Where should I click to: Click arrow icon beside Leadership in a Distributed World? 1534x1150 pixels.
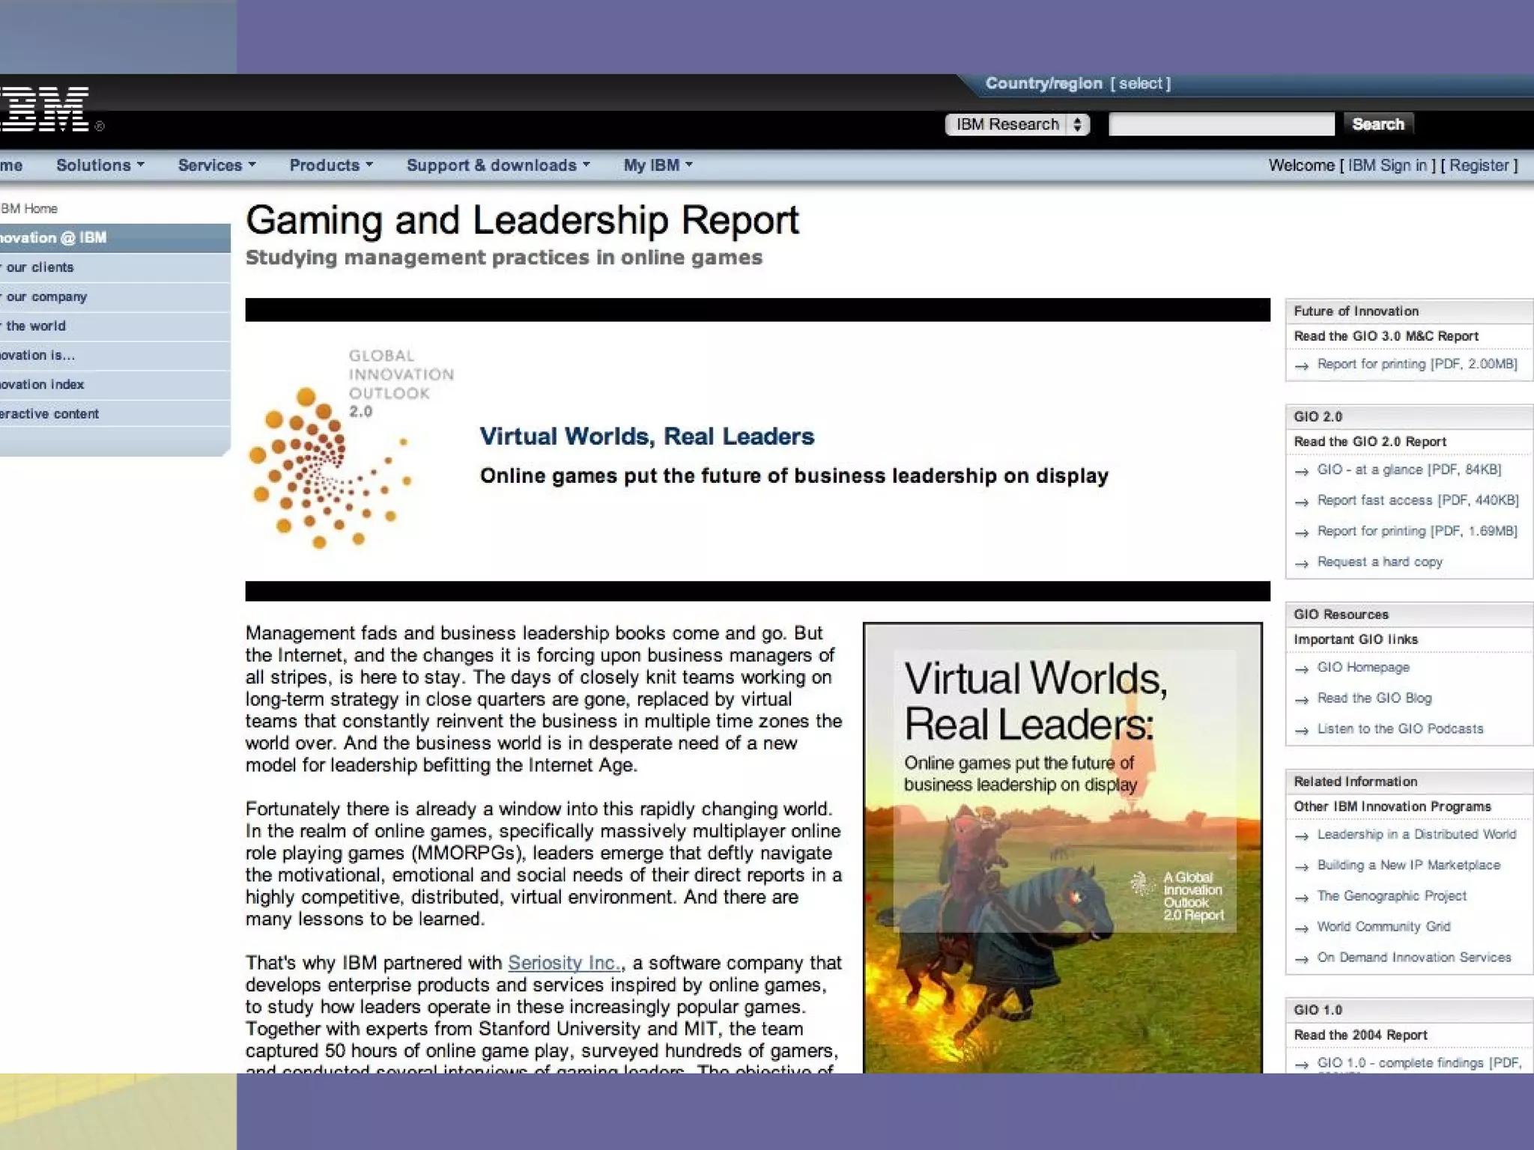click(1302, 836)
